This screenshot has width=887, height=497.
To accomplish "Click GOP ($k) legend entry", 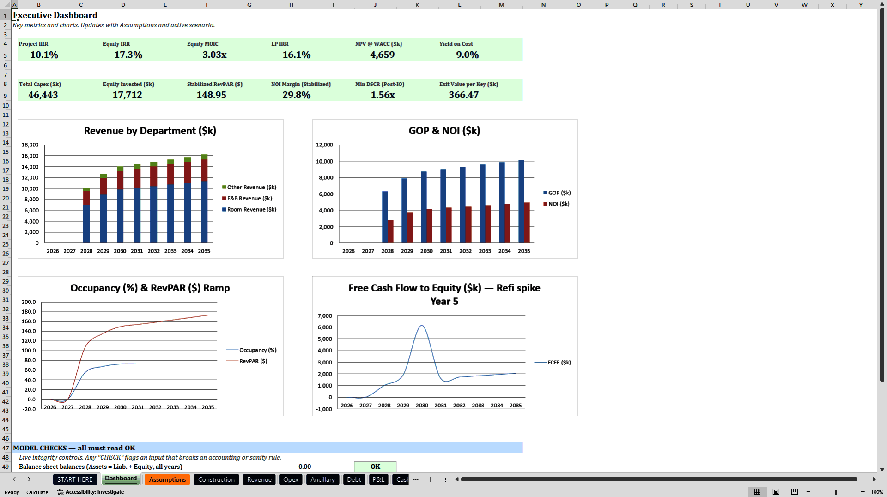I will click(x=557, y=193).
